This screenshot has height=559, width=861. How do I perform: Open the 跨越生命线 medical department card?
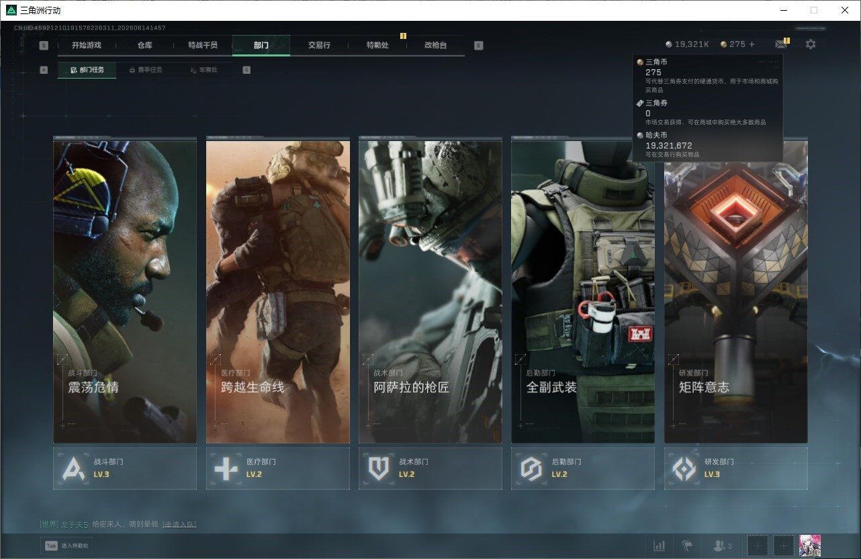coord(278,292)
